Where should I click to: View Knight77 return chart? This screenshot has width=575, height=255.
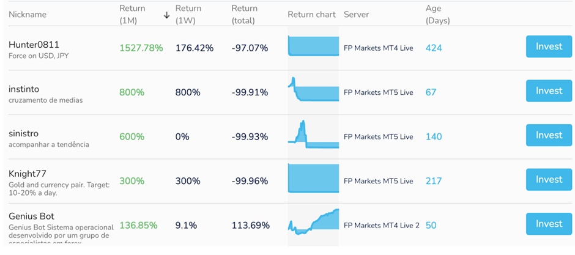tap(314, 178)
